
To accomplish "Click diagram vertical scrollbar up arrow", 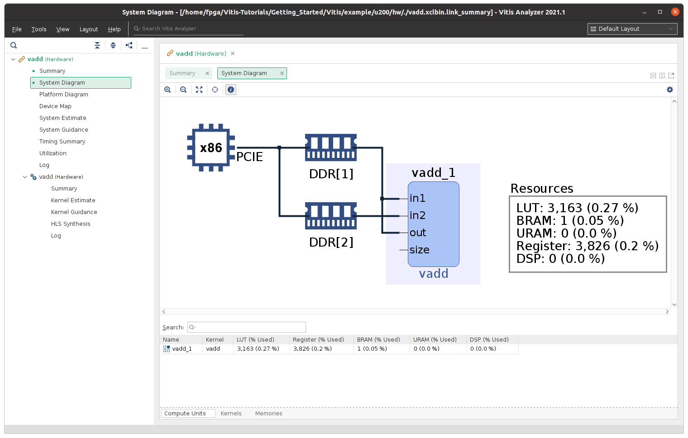I will point(674,101).
